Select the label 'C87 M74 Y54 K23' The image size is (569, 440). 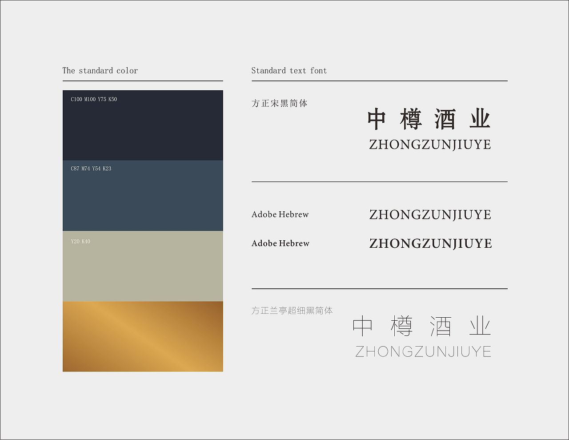pos(91,169)
